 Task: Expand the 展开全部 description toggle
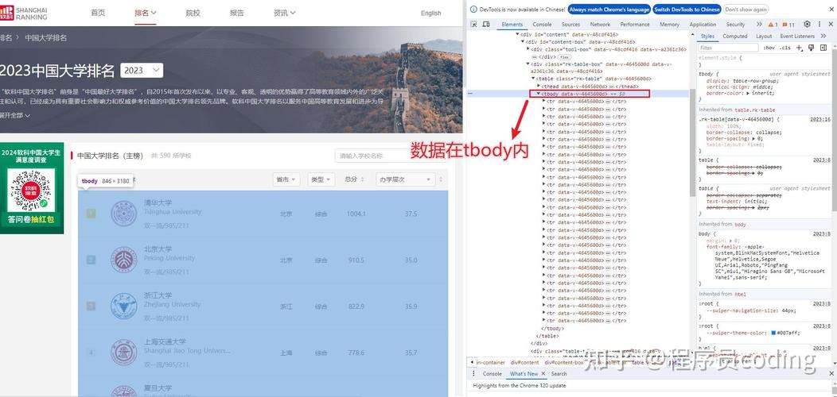[x=15, y=115]
